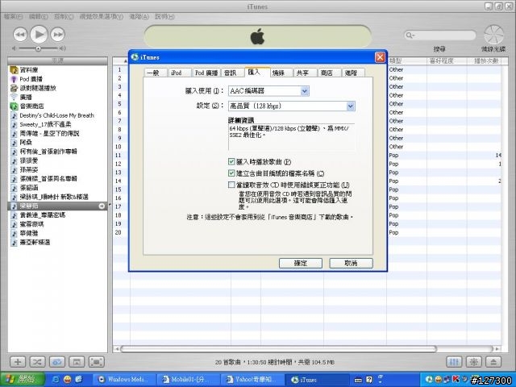Click the video full-screen button at bottom

(97, 362)
